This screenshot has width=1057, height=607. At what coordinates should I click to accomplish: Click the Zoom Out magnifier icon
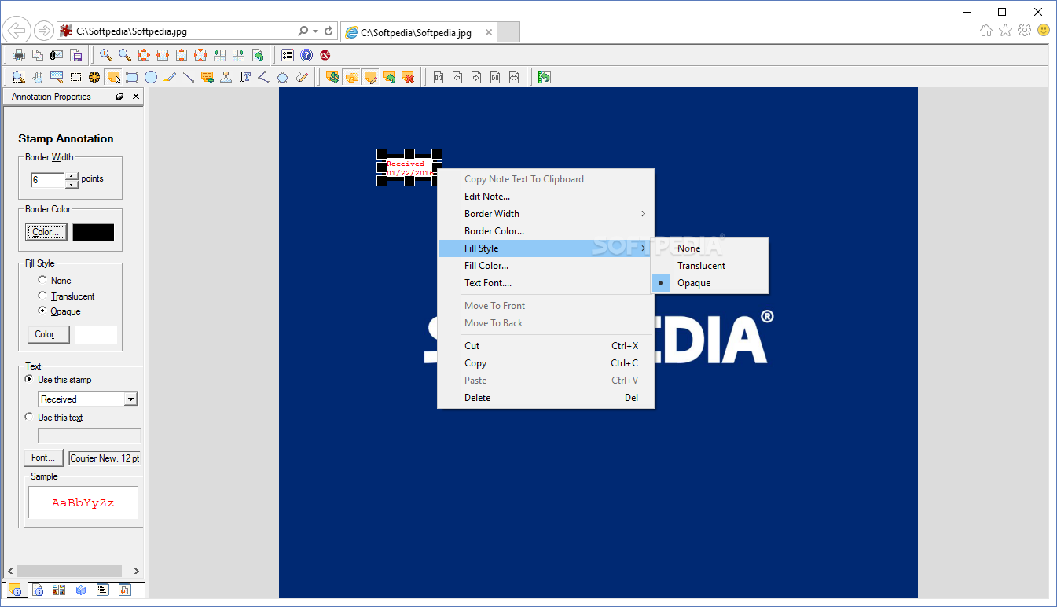[x=125, y=55]
